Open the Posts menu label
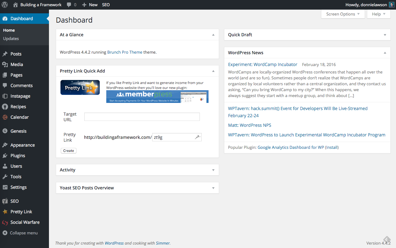 point(16,54)
